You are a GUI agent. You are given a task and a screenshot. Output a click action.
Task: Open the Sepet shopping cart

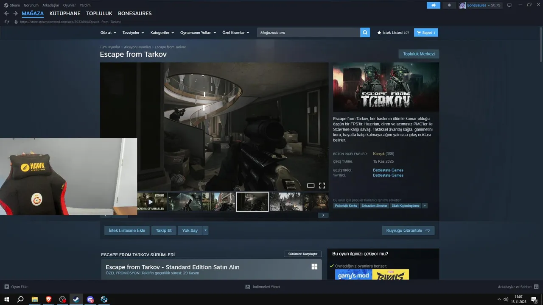[426, 33]
